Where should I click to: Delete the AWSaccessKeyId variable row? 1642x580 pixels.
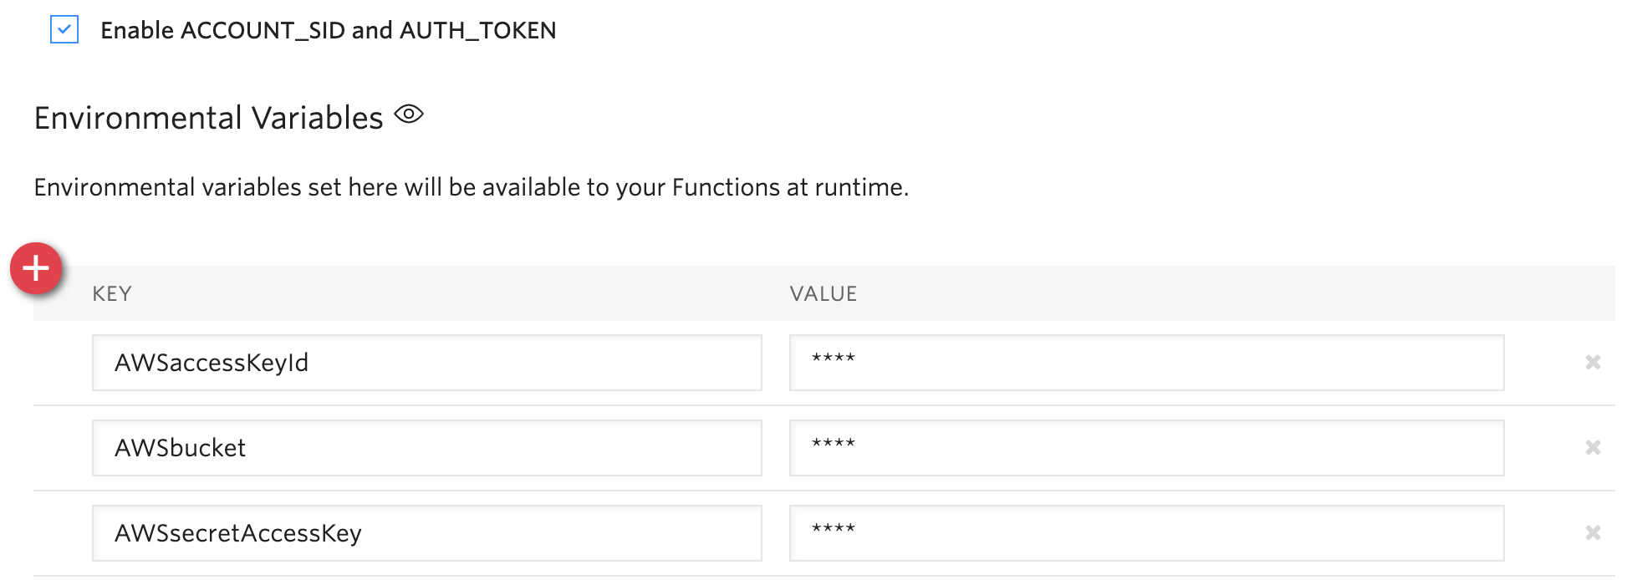coord(1593,363)
